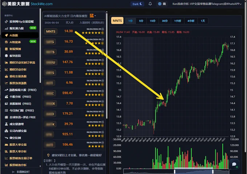This screenshot has height=174, width=247.
Task: Click the StockWe.com logo
Action: click(27, 4)
